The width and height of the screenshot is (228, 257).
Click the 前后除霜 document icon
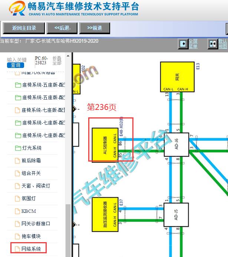pyautogui.click(x=17, y=161)
